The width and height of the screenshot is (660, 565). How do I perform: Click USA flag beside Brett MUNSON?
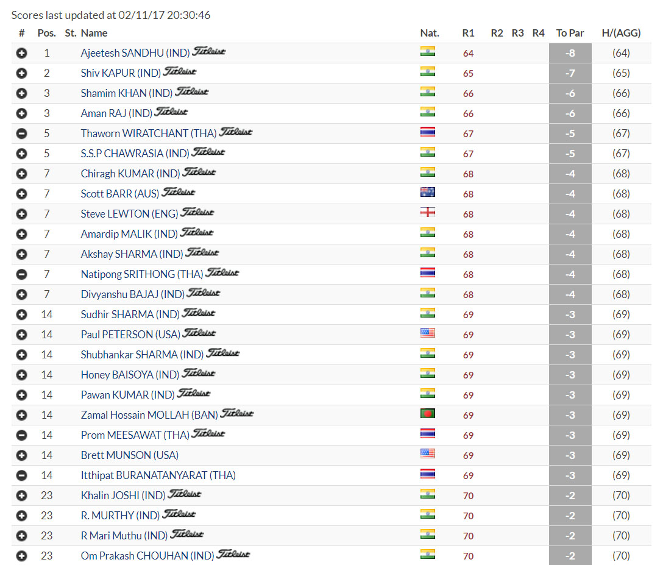click(428, 454)
